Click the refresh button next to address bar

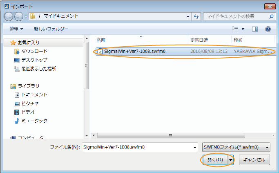pyautogui.click(x=196, y=17)
